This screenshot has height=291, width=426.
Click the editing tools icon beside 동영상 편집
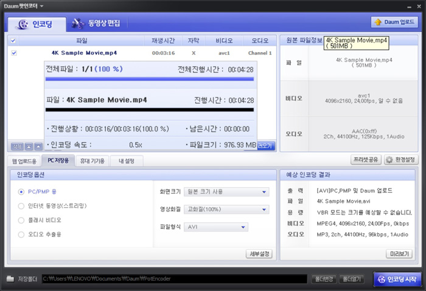pos(78,23)
